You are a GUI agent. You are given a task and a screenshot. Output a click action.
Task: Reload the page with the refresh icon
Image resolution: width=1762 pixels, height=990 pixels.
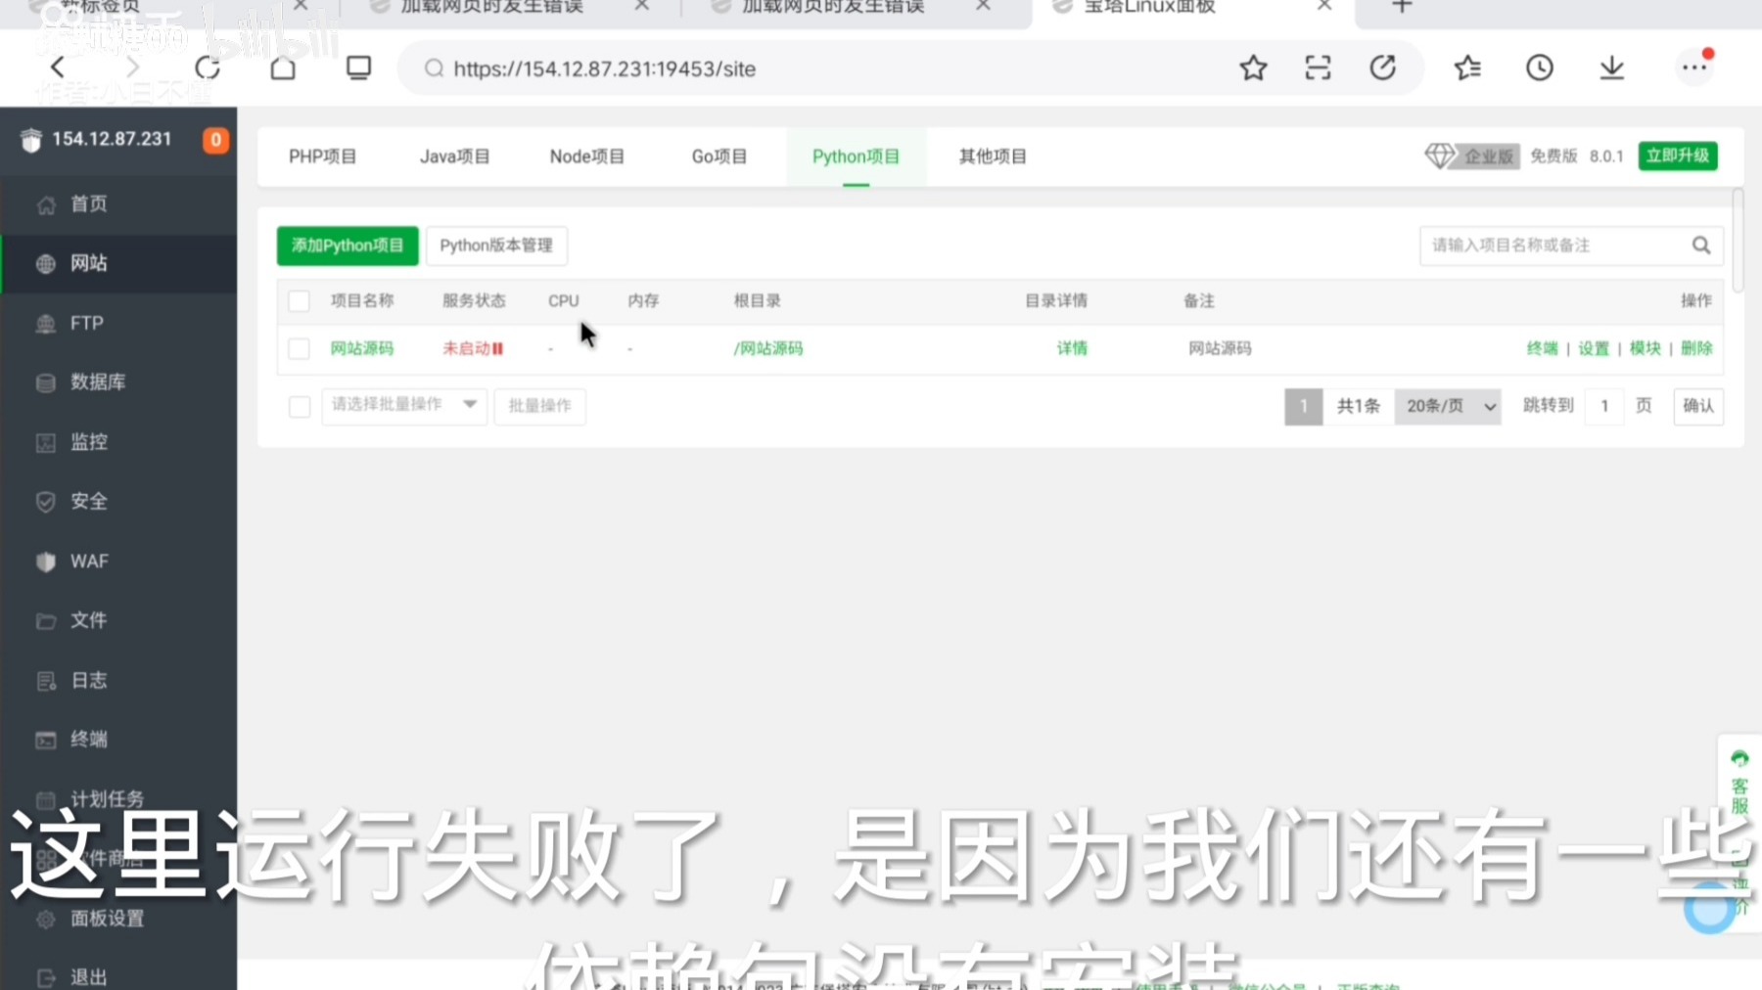click(x=208, y=67)
